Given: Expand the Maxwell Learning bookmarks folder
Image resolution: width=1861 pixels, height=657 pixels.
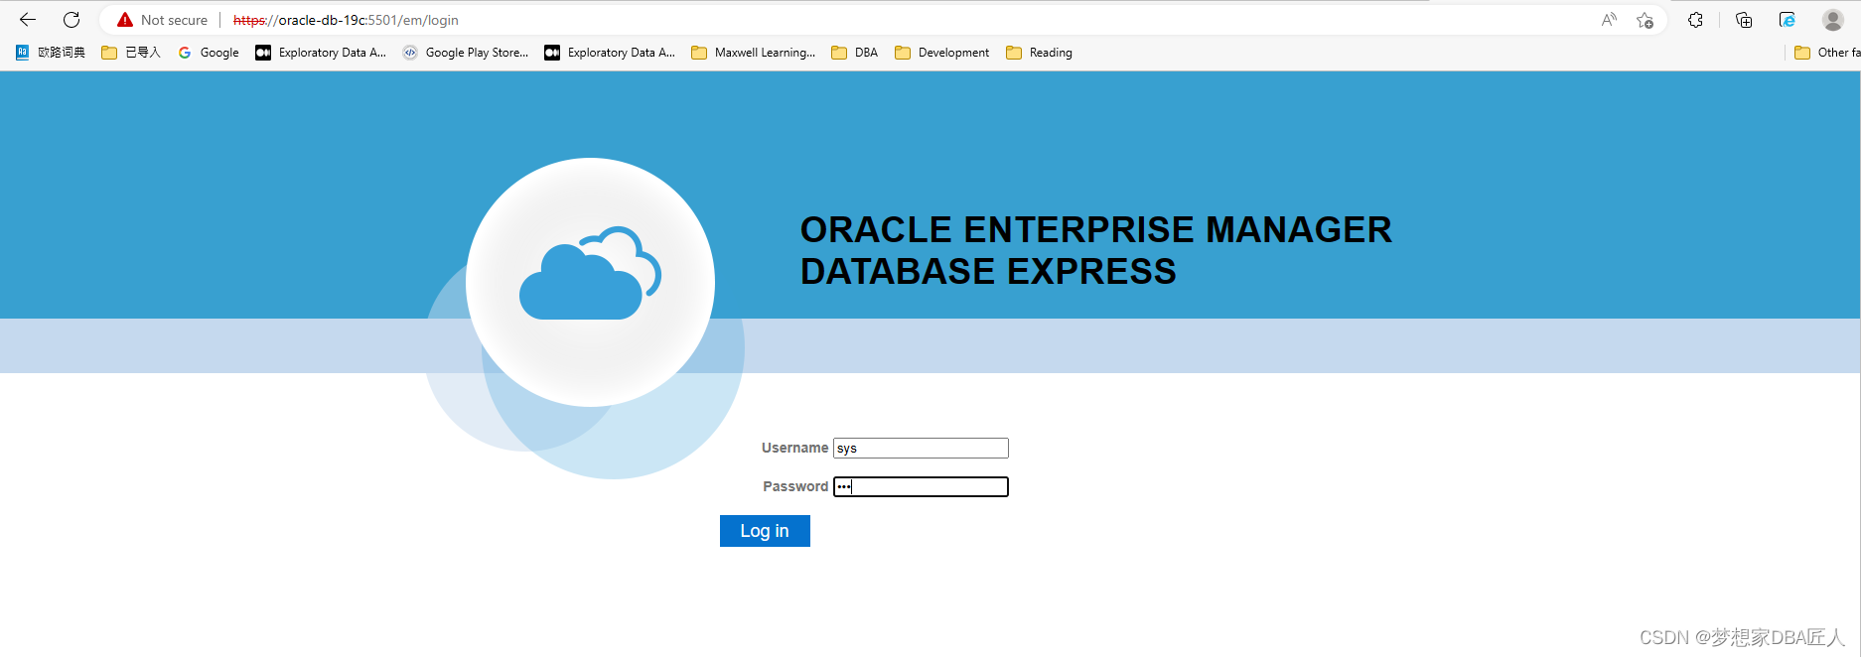Looking at the screenshot, I should point(754,53).
